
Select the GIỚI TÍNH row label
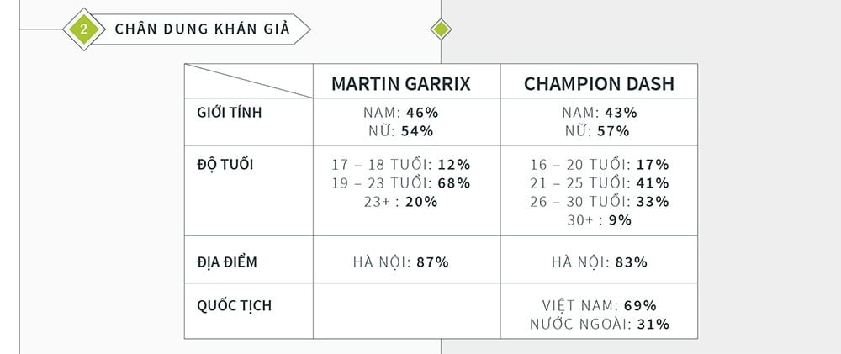[x=229, y=114]
